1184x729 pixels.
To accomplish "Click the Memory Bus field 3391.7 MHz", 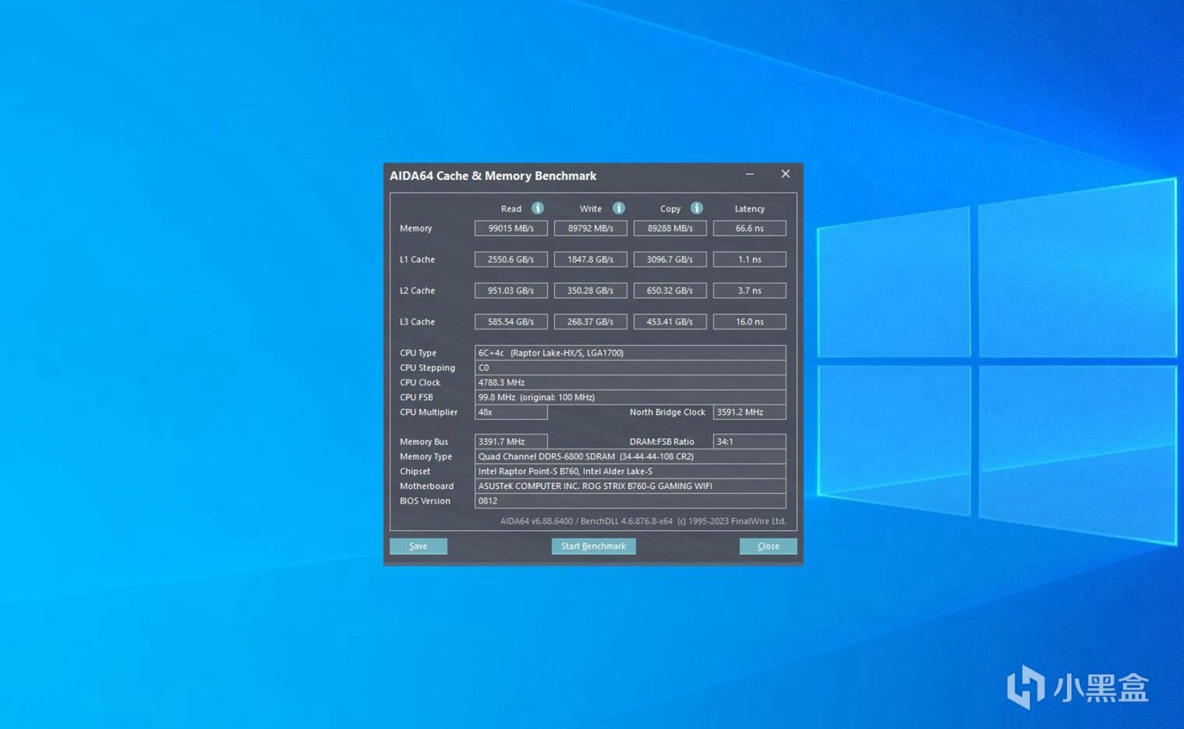I will (511, 442).
